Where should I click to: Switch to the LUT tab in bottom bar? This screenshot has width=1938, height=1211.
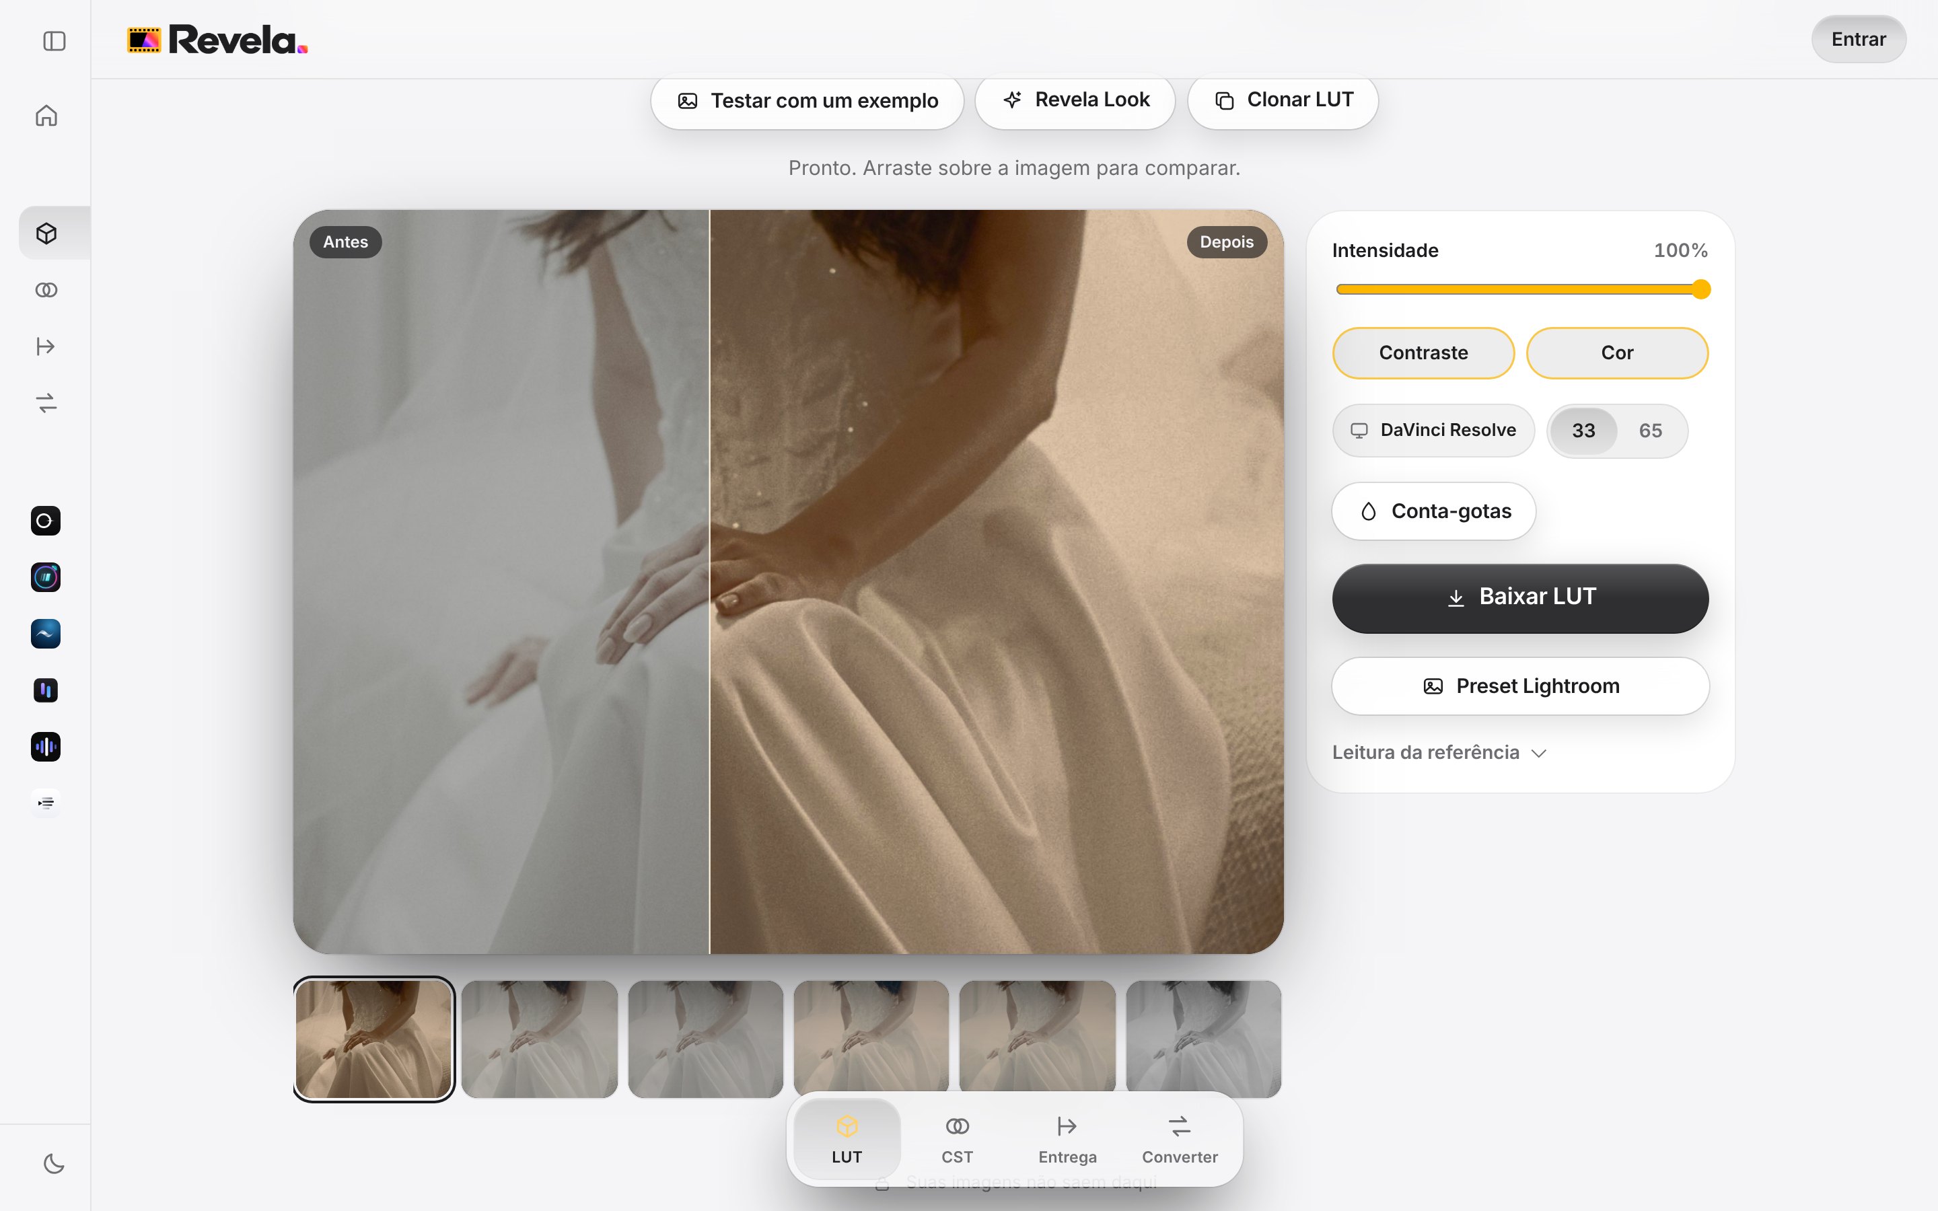click(847, 1139)
